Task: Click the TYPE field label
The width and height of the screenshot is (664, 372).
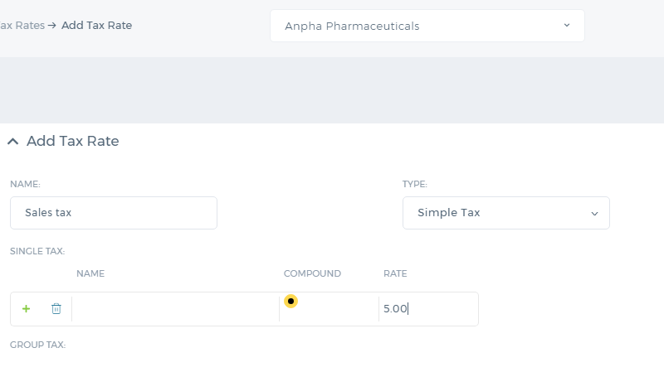Action: tap(414, 184)
